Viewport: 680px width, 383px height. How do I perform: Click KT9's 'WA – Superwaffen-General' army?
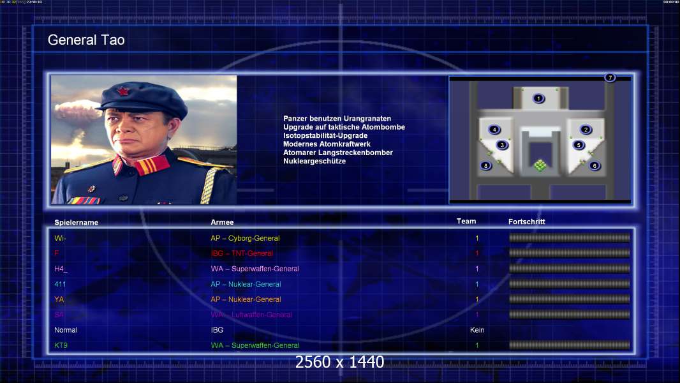click(255, 345)
